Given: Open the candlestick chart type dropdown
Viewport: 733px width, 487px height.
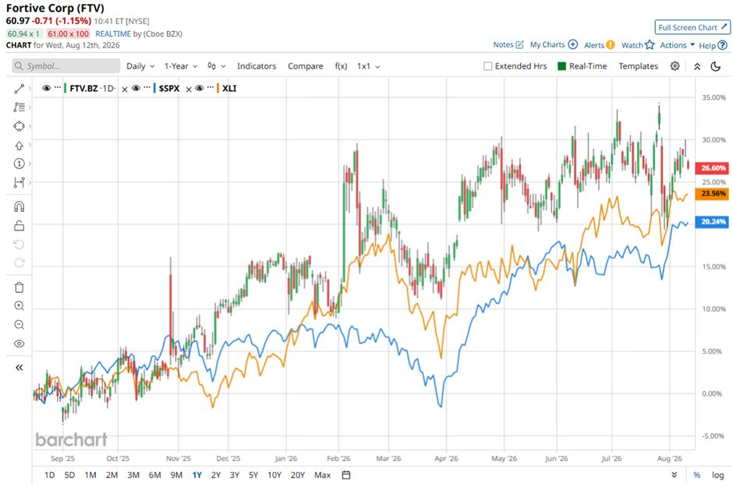Looking at the screenshot, I should (217, 66).
